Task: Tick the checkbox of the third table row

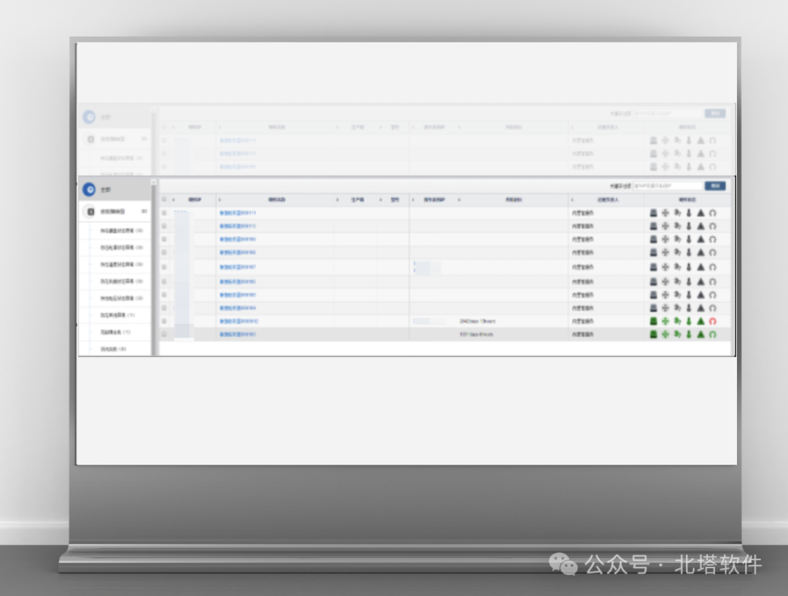Action: coord(164,239)
